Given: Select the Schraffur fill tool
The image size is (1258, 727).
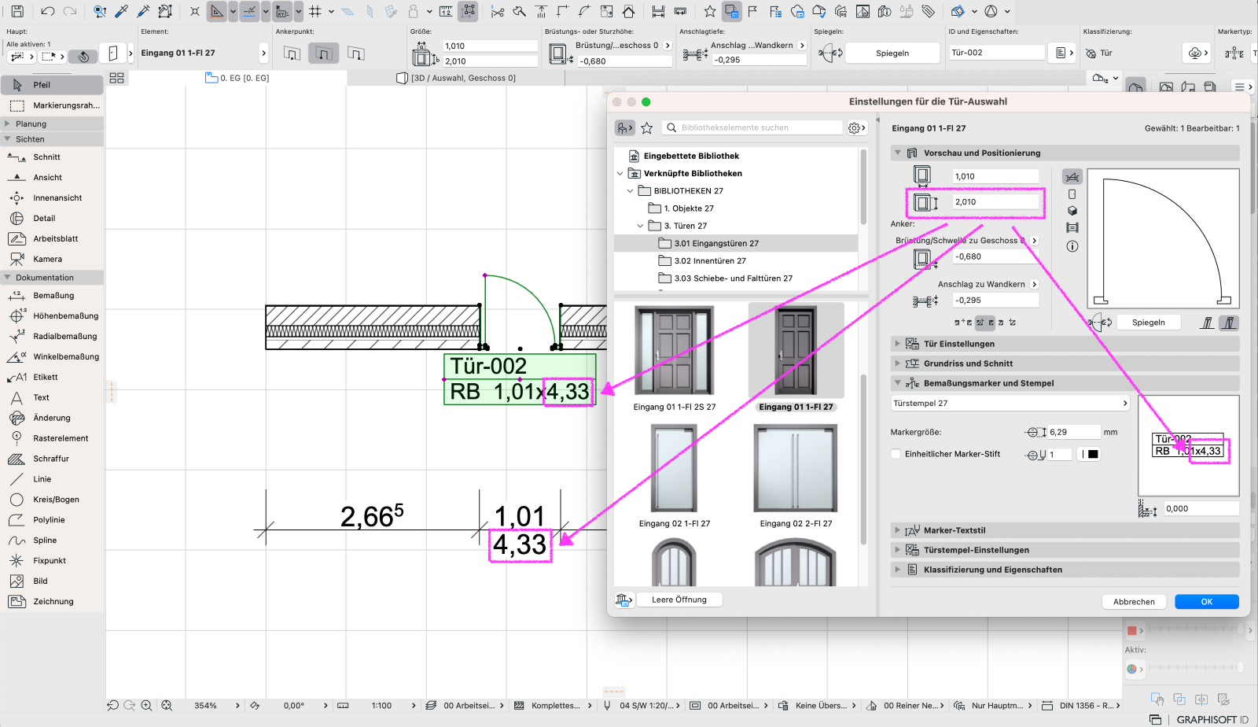Looking at the screenshot, I should (52, 459).
